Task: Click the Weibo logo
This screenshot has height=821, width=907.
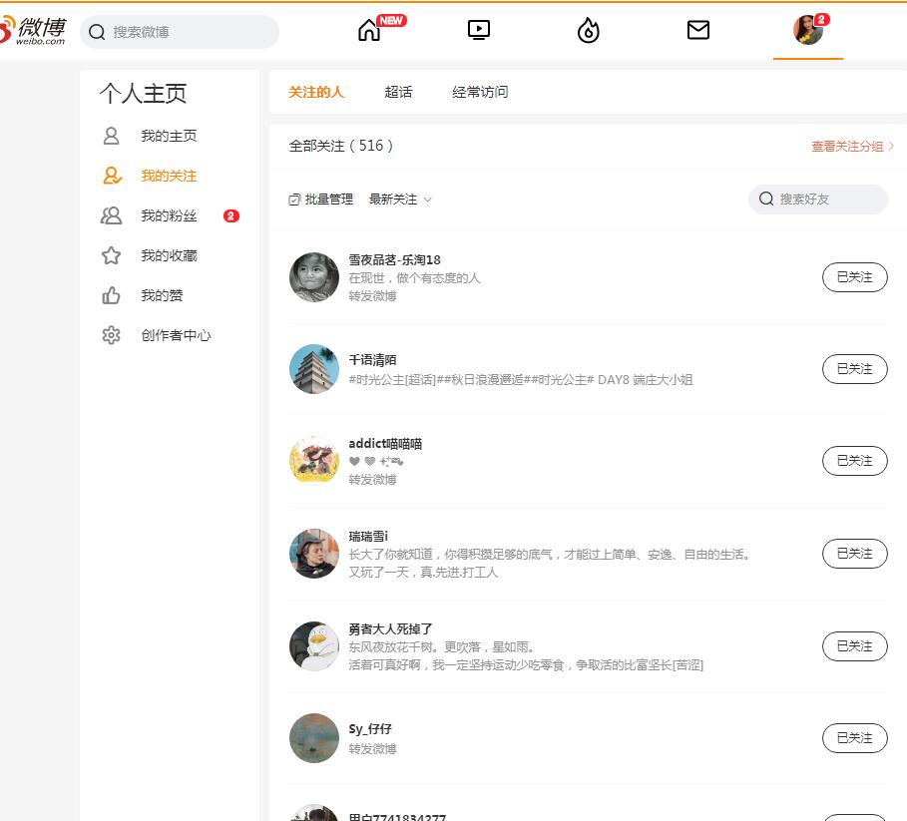Action: [35, 30]
